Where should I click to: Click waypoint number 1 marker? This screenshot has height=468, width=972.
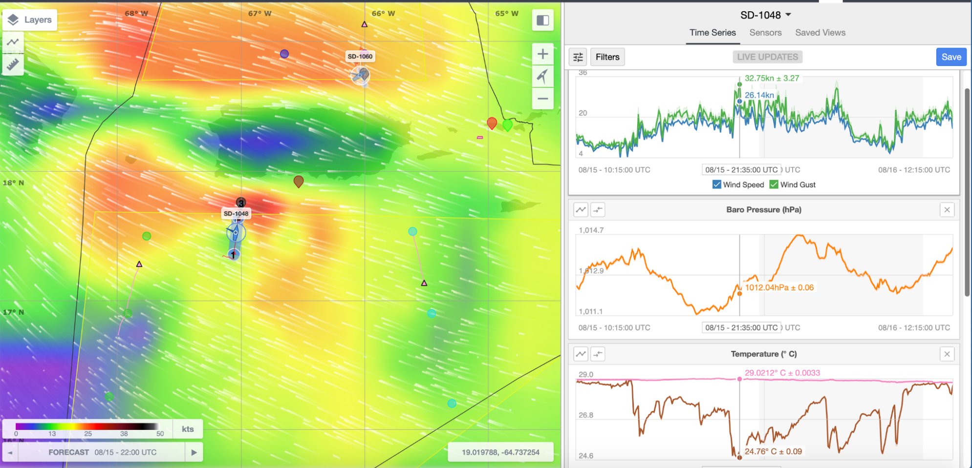[x=234, y=254]
